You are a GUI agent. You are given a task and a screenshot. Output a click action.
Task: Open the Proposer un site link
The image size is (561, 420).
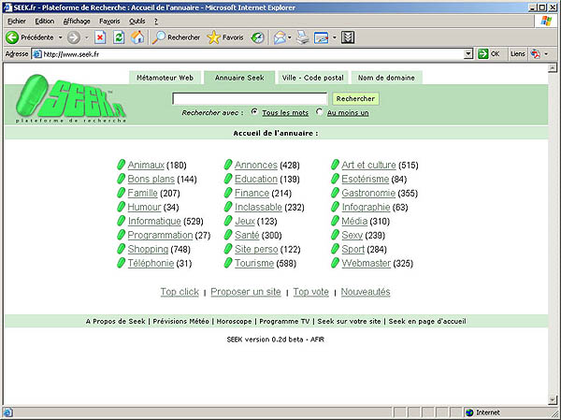[x=246, y=292]
